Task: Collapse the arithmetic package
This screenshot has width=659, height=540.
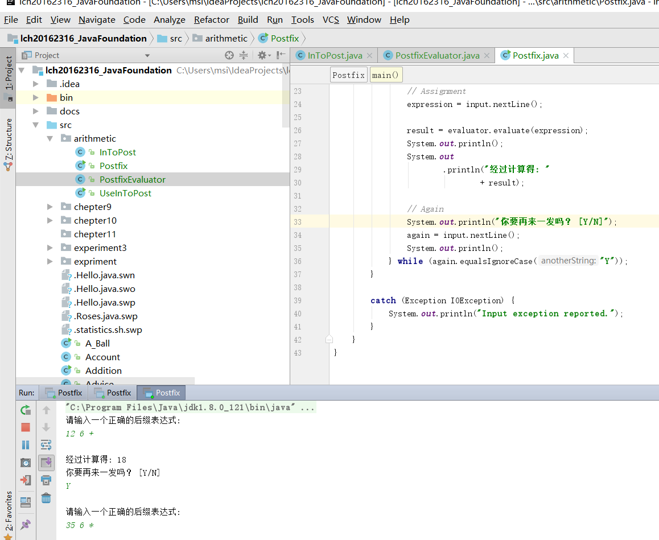Action: coord(50,139)
